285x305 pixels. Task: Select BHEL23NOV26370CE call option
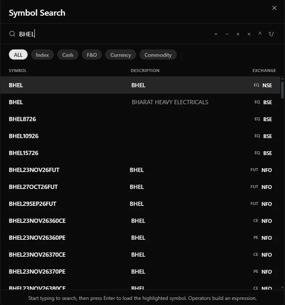tap(140, 255)
